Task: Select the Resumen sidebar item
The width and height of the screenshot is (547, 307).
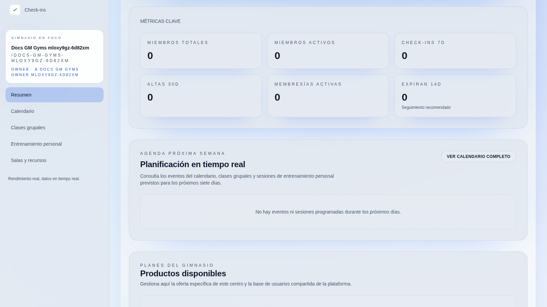Action: tap(54, 95)
